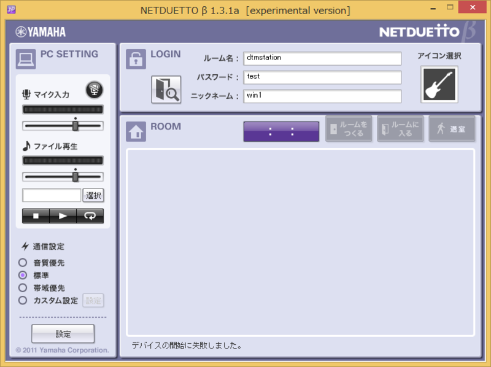
Task: Click the playback file path field
Action: (x=52, y=195)
